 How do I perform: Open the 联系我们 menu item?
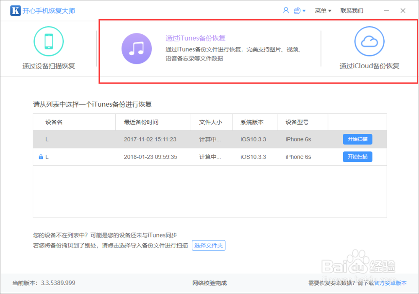point(352,10)
